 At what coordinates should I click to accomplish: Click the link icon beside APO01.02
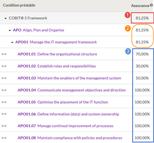tap(4, 66)
